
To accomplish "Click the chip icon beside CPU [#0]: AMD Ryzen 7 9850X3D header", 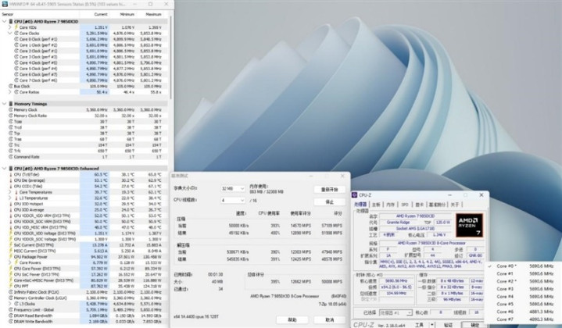I will tap(11, 22).
